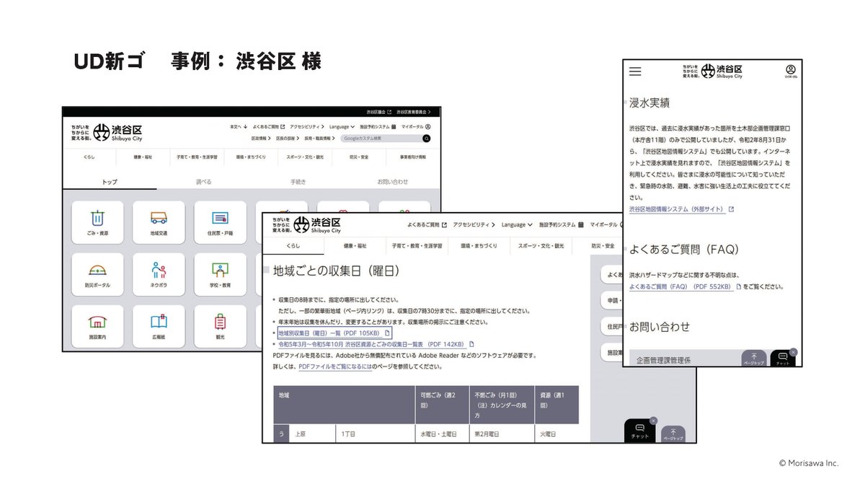Open 防災・安全 in the homepage navigation
865x487 pixels.
(359, 157)
